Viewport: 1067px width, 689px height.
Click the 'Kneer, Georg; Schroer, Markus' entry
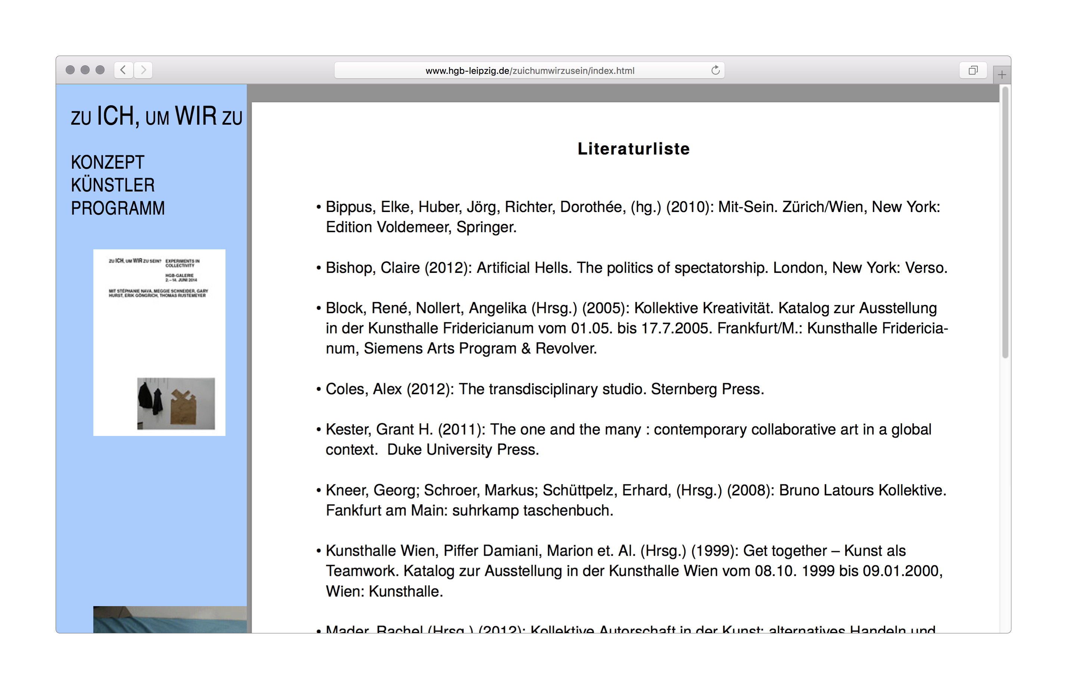point(631,500)
